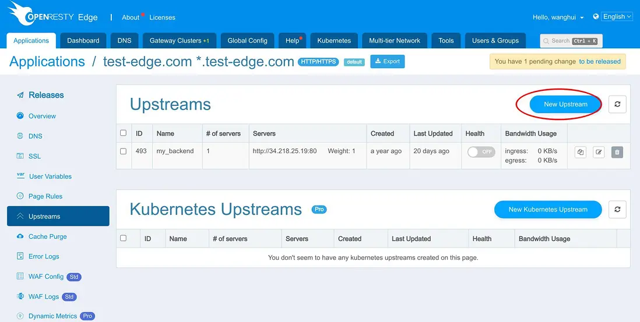Click the Pro badge beside Kubernetes Upstreams
Viewport: 640px width, 322px height.
point(319,210)
